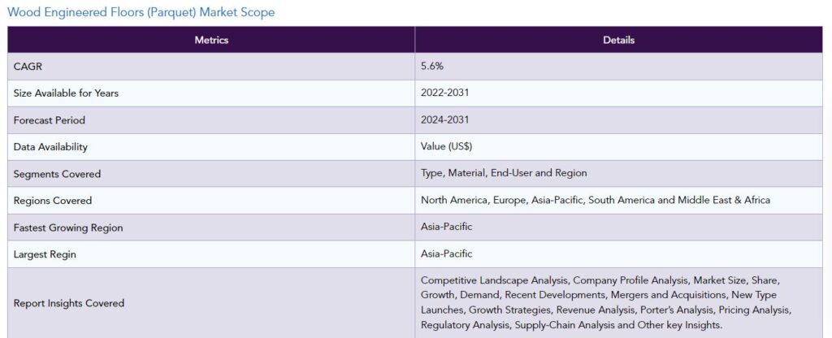Click Asia-Pacific in Fastest Growing Region row
This screenshot has height=338, width=832.
pyautogui.click(x=446, y=227)
